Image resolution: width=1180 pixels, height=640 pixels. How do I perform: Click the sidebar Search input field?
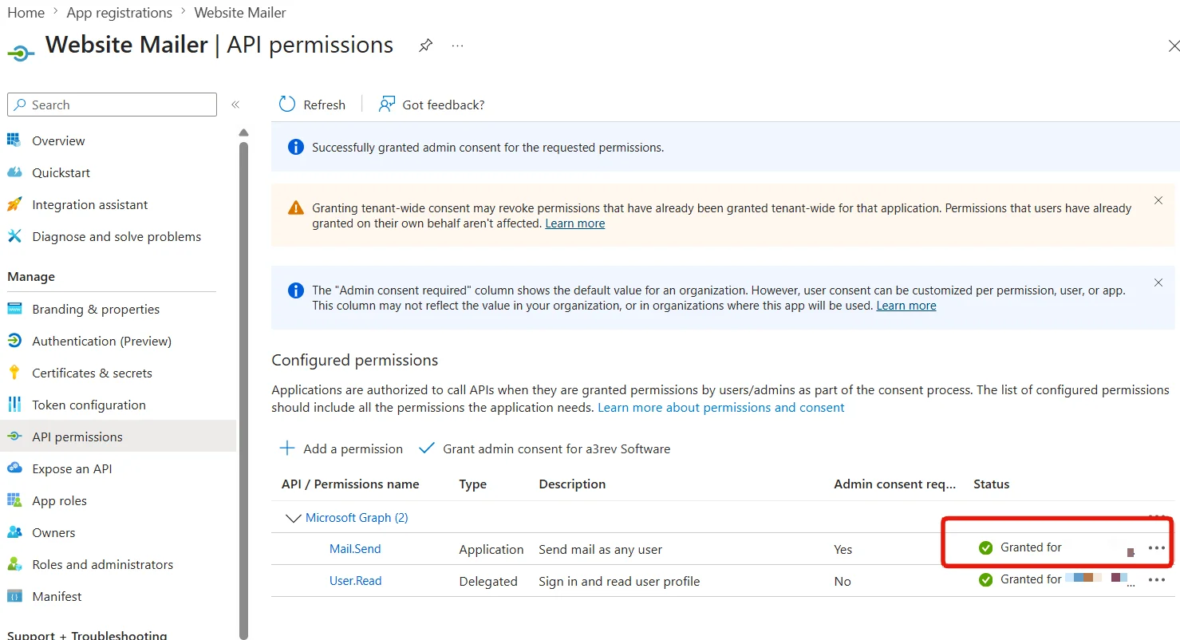coord(112,105)
